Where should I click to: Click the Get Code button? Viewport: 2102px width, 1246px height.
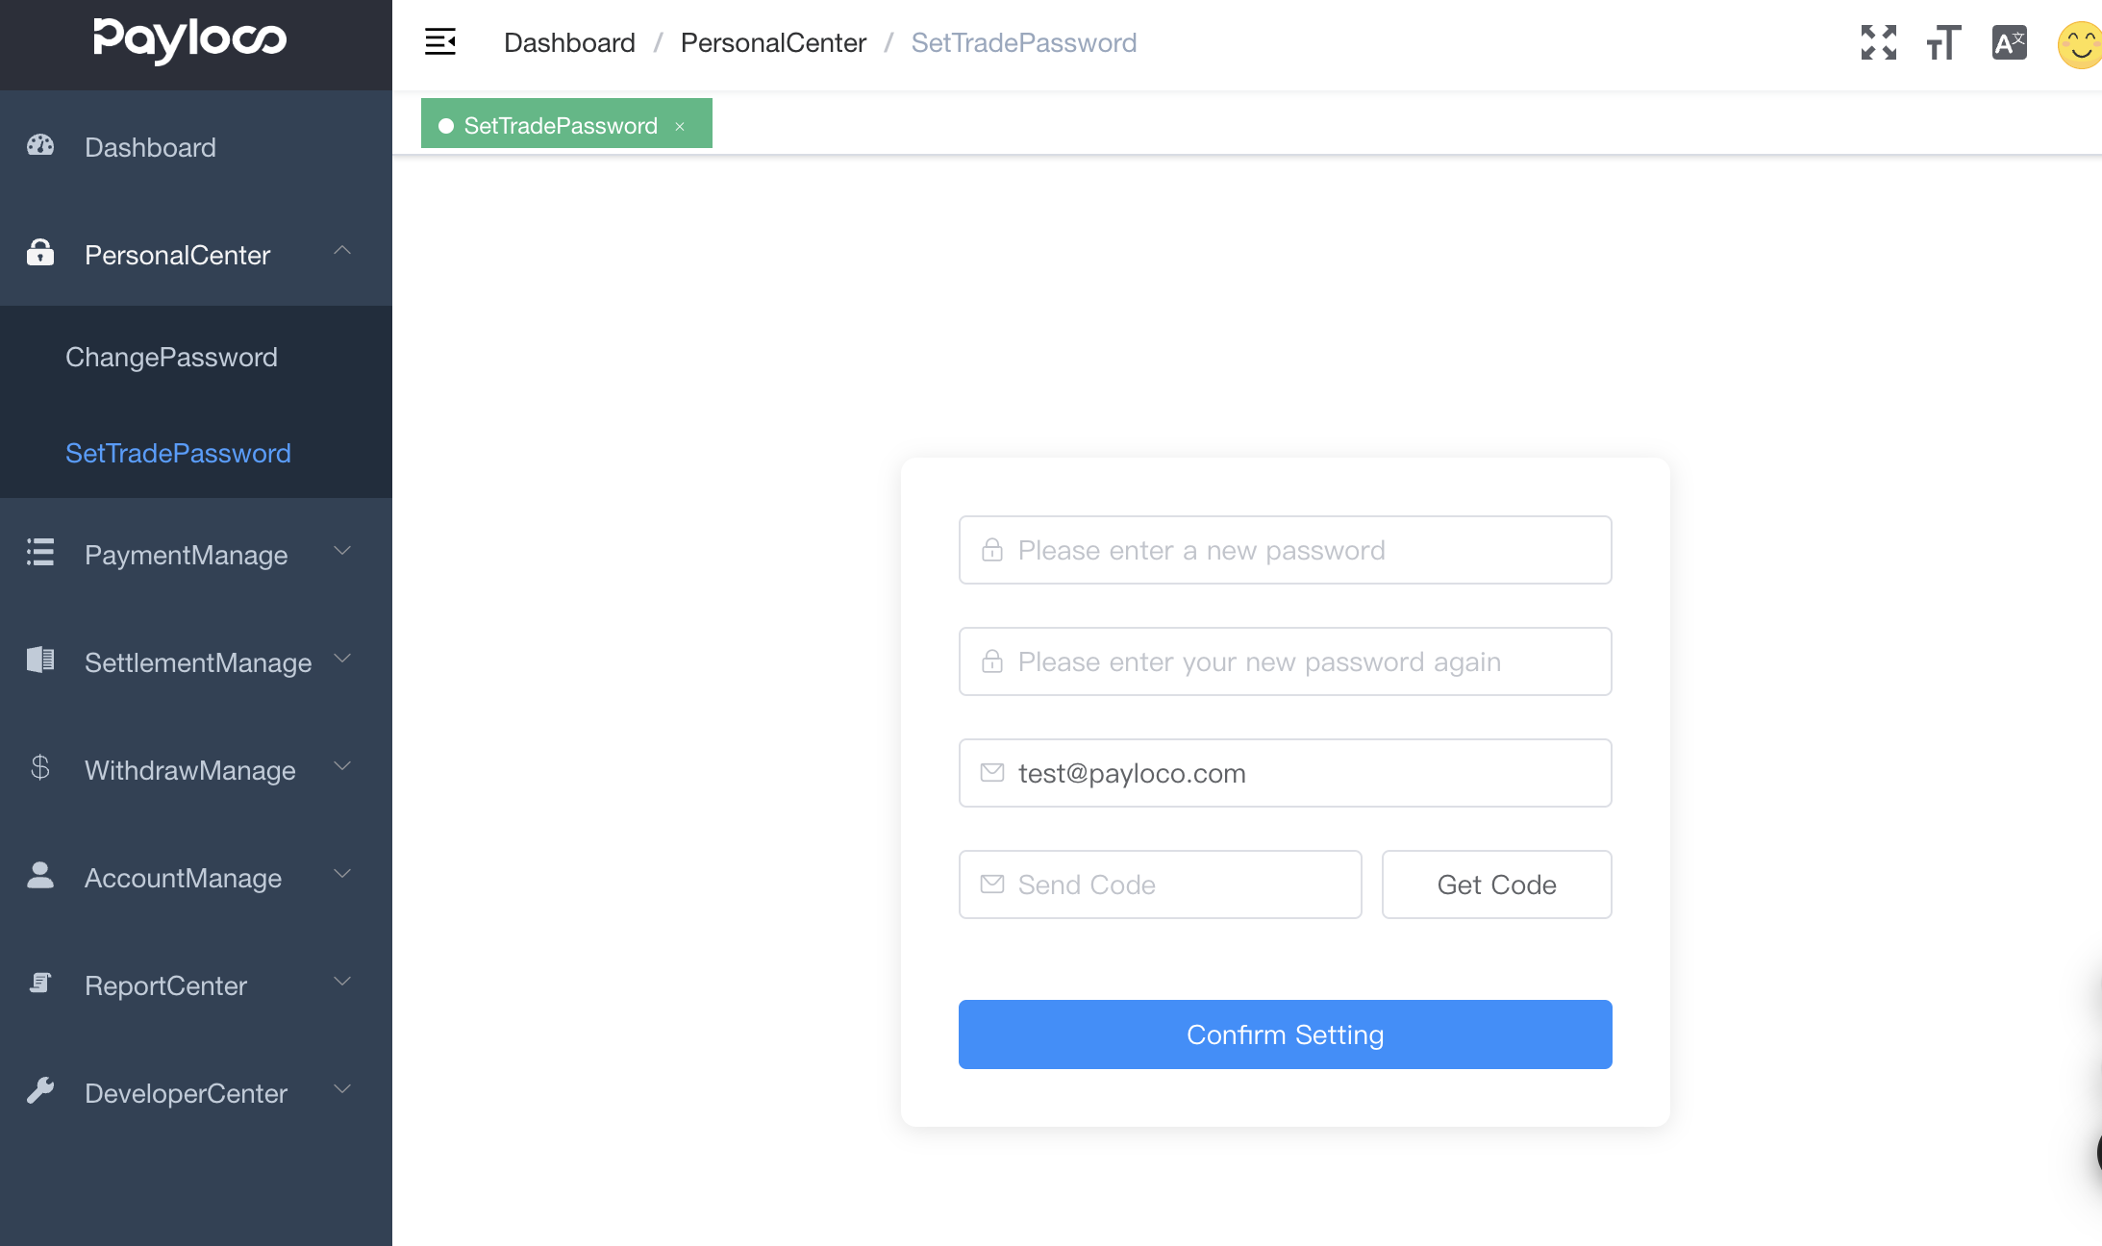tap(1496, 885)
